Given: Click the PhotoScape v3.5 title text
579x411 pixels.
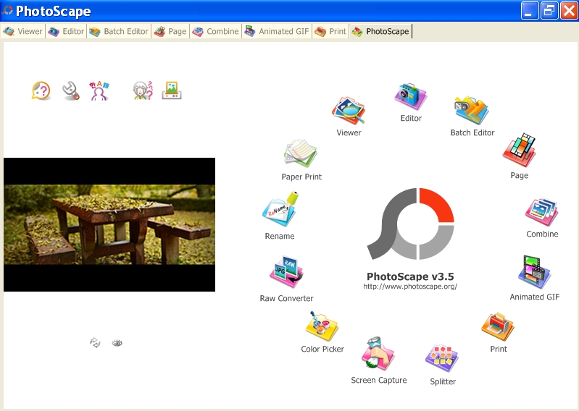Looking at the screenshot, I should [x=410, y=276].
